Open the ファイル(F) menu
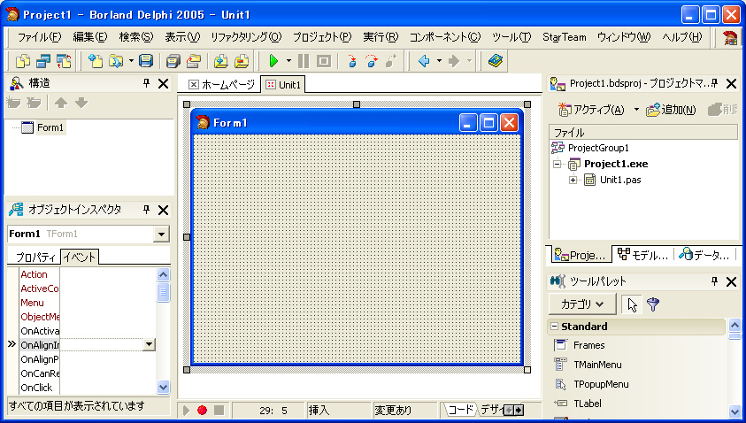The image size is (746, 423). coord(40,36)
